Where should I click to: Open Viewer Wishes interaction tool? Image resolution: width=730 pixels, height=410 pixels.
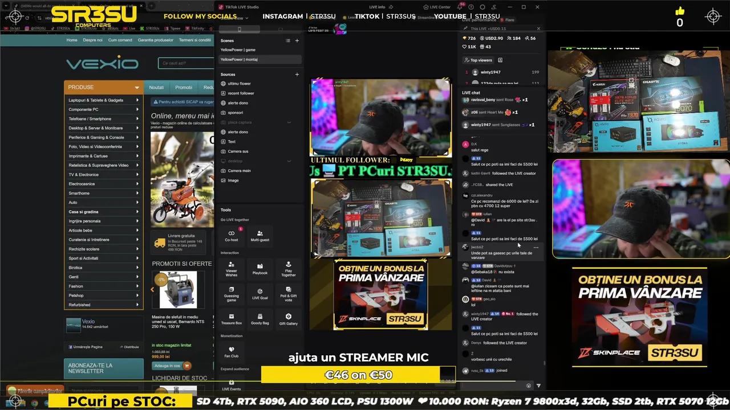tap(232, 268)
